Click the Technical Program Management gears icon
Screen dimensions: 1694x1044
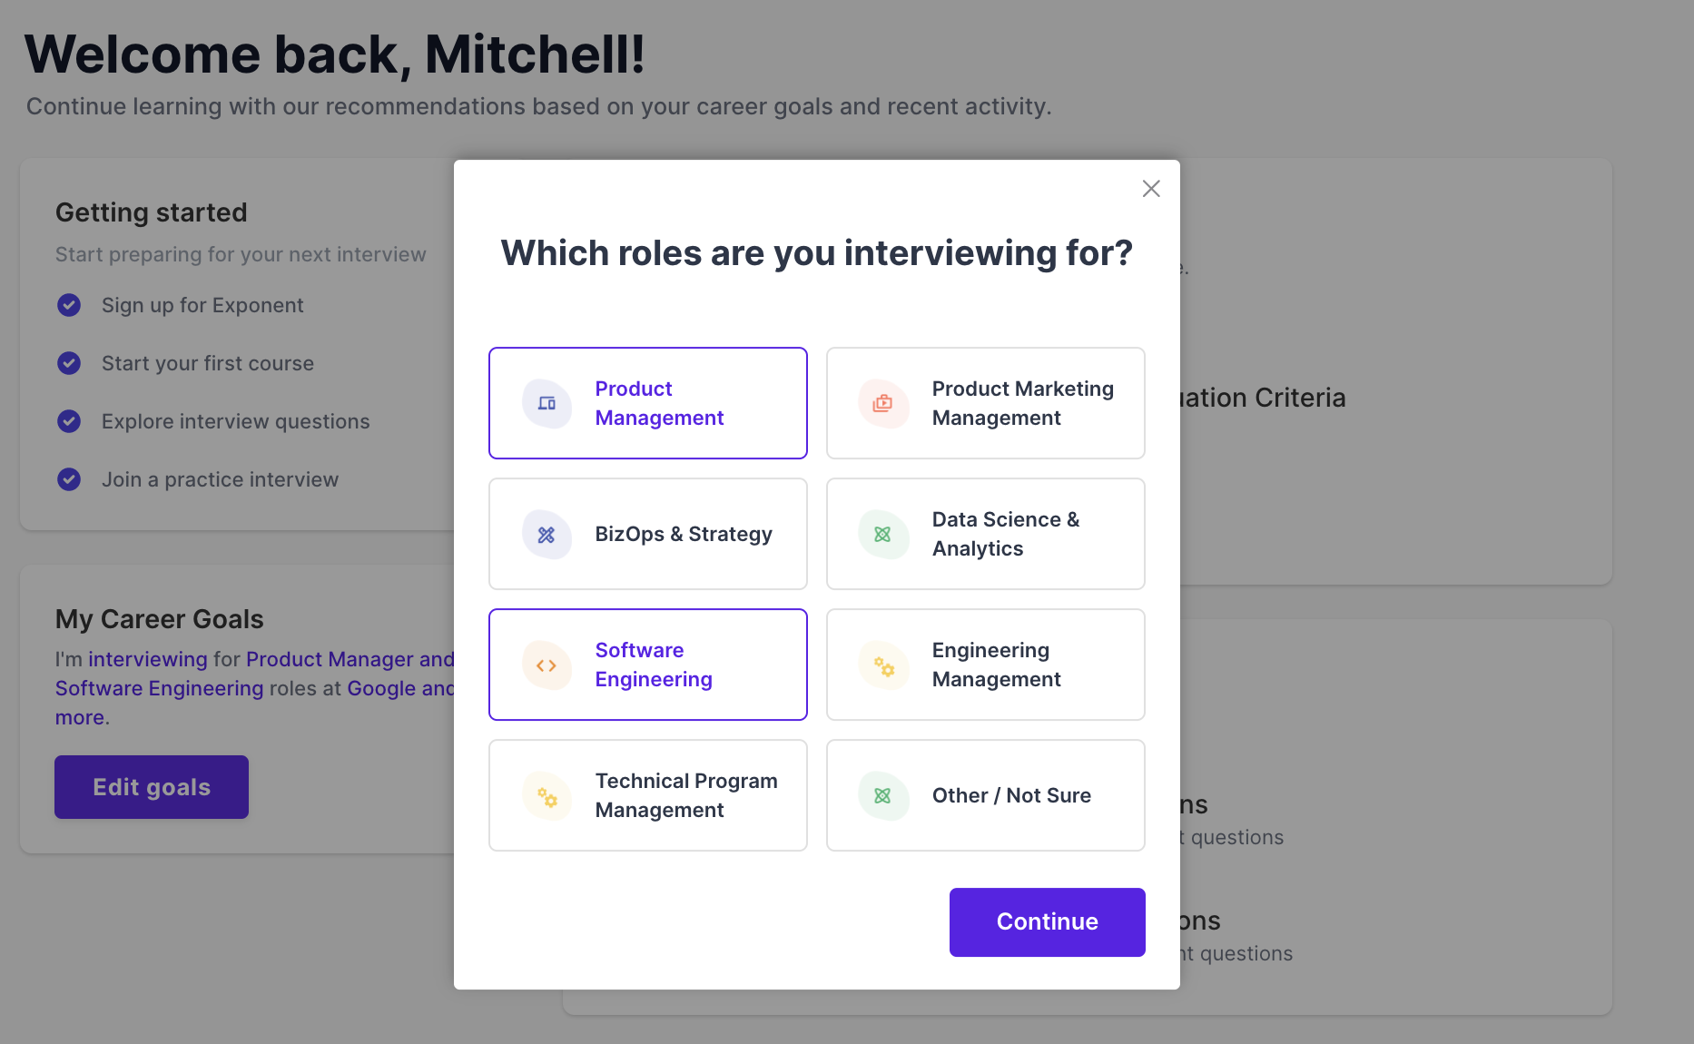[x=547, y=796]
